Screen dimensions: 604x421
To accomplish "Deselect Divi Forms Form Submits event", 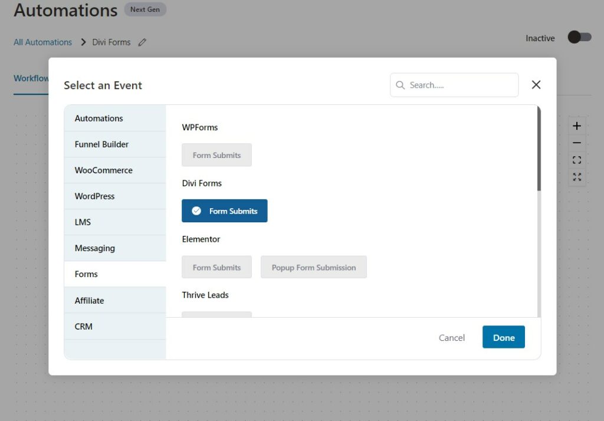I will click(x=225, y=211).
